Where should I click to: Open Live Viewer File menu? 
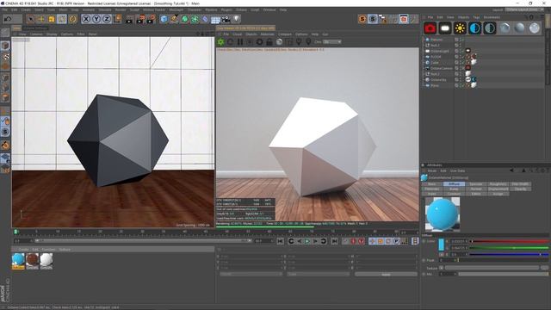pyautogui.click(x=226, y=34)
